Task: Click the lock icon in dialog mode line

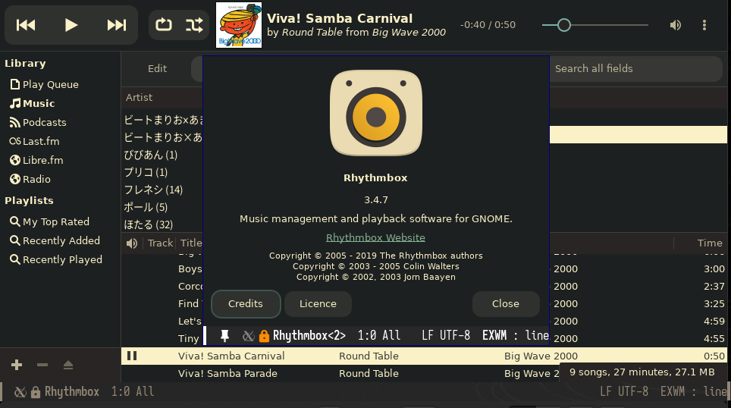Action: pos(264,336)
